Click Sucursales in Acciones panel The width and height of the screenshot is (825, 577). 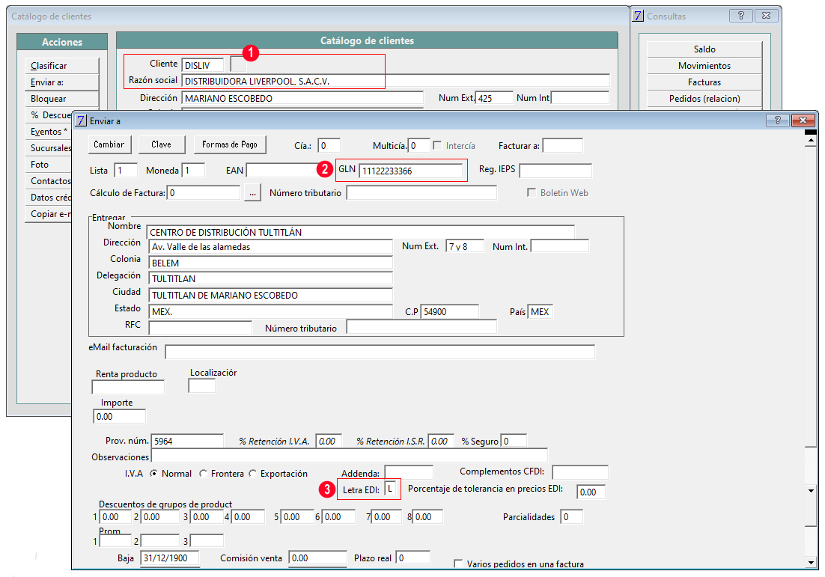point(49,147)
